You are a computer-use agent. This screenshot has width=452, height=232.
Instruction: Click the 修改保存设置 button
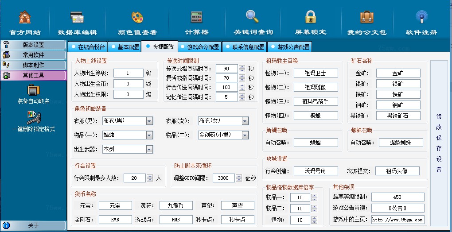[439, 143]
